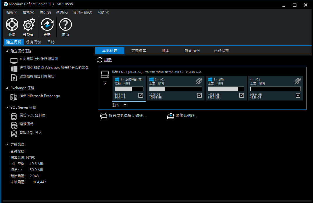Click the Windows flag icon on partition 2 C:
Screen dimensions: 313x203
(x=151, y=80)
